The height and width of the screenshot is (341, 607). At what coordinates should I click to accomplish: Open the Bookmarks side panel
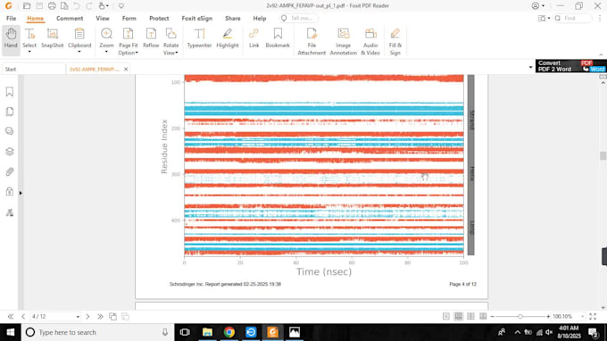click(10, 92)
